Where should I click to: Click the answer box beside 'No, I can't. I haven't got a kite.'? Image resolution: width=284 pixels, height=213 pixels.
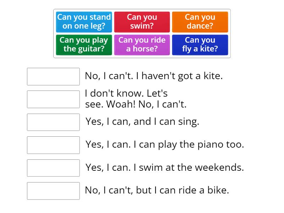(x=53, y=77)
